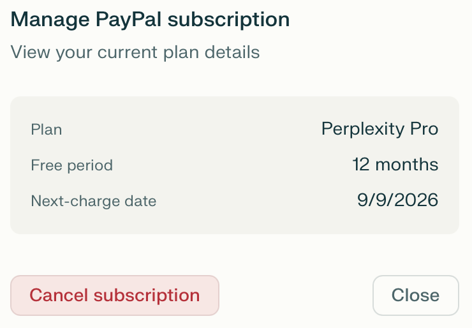
Task: Click the word Perplexity in the plan value
Action: point(362,130)
